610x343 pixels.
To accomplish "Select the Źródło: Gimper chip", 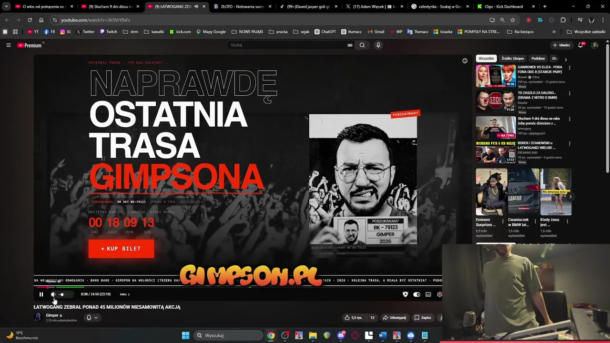I will click(512, 59).
